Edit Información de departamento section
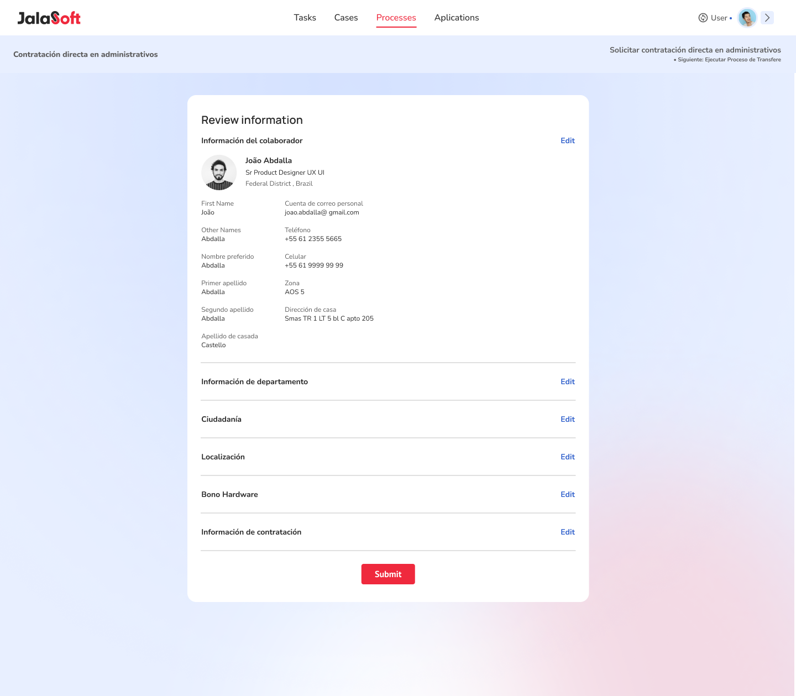Viewport: 796px width, 696px height. [568, 381]
